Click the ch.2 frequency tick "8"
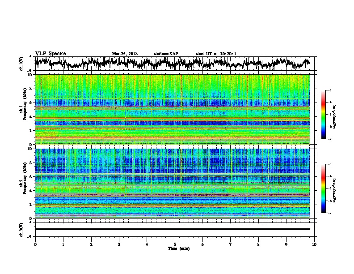This screenshot has width=354, height=274. pos(32,163)
